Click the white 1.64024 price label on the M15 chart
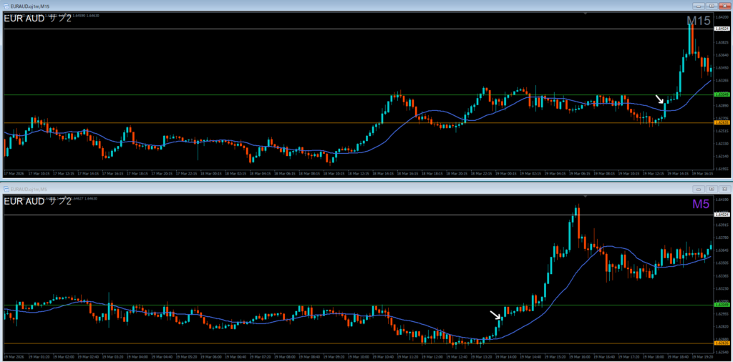The image size is (733, 362). 722,29
